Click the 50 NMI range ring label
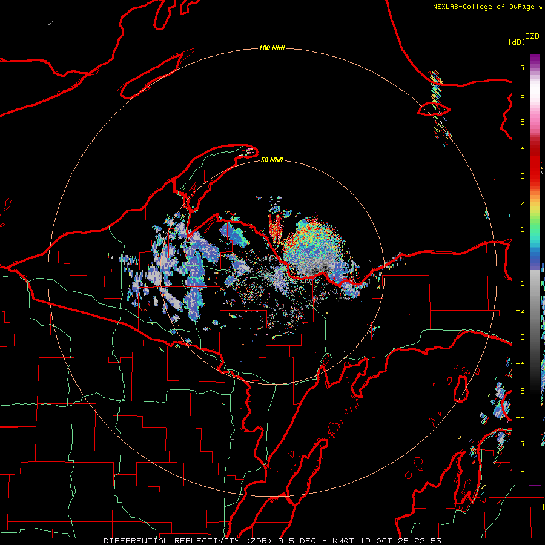This screenshot has width=545, height=545. [x=272, y=160]
